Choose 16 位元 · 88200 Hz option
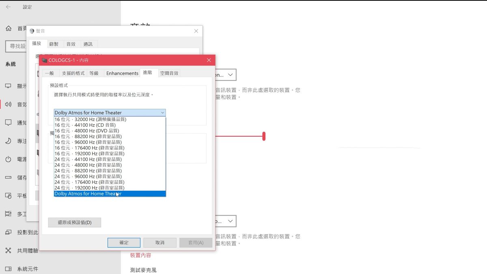Image resolution: width=487 pixels, height=274 pixels. [110, 136]
